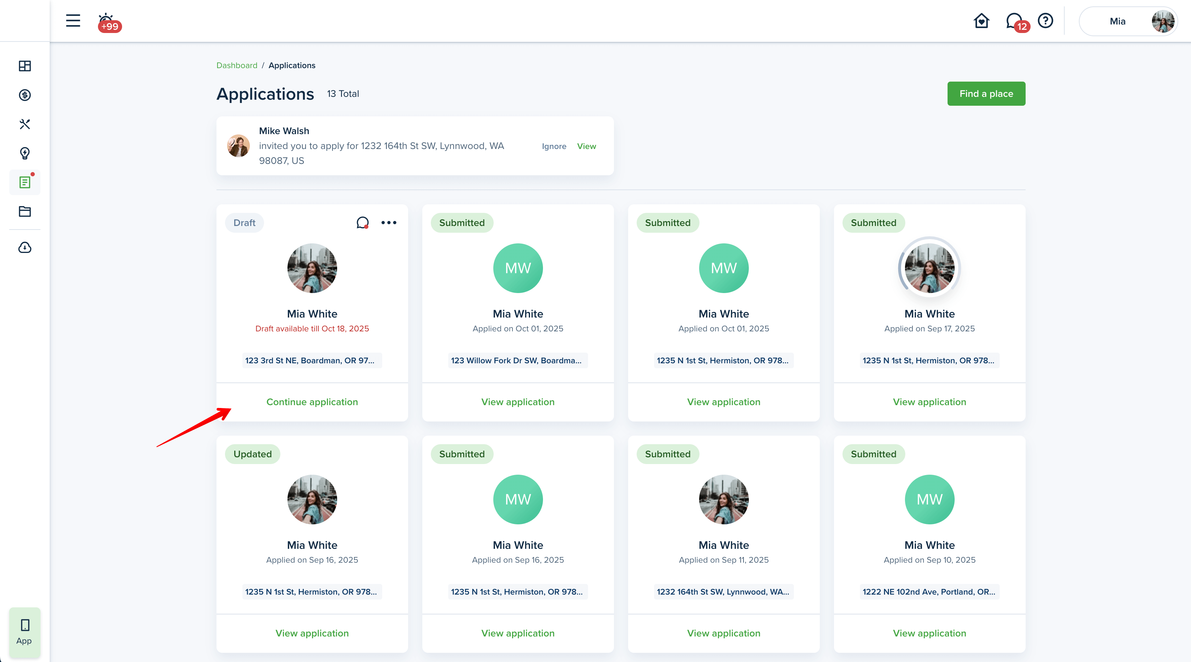Go to Dashboard breadcrumb link

pos(237,65)
